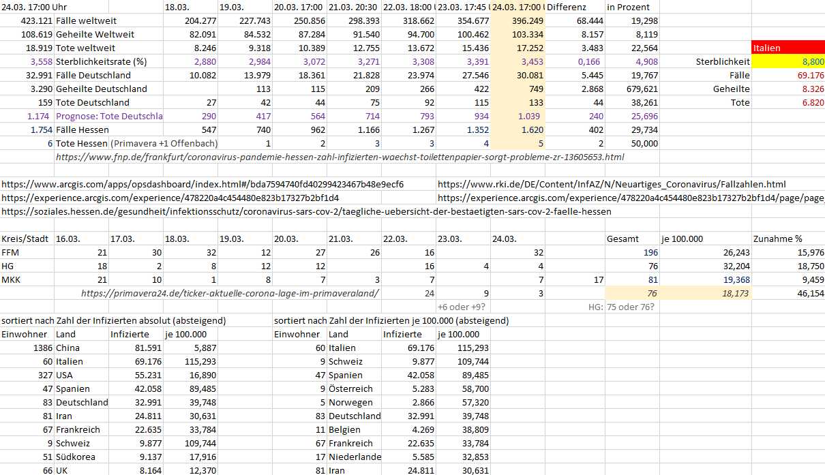Screen dimensions: 825x475
Task: Select the red Italien header cell
Action: click(787, 48)
